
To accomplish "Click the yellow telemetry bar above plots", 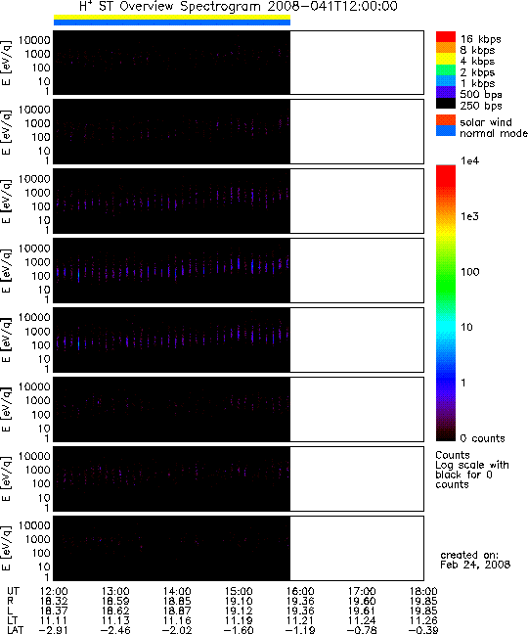I will pyautogui.click(x=172, y=18).
